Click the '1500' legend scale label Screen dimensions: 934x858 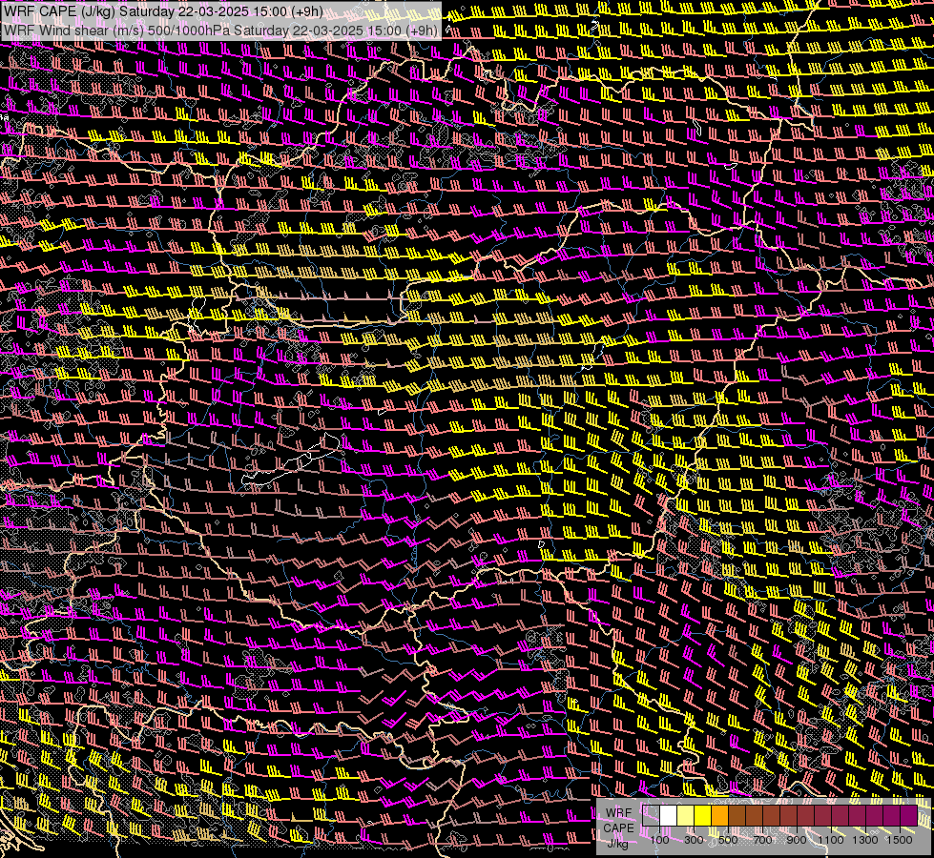click(900, 840)
